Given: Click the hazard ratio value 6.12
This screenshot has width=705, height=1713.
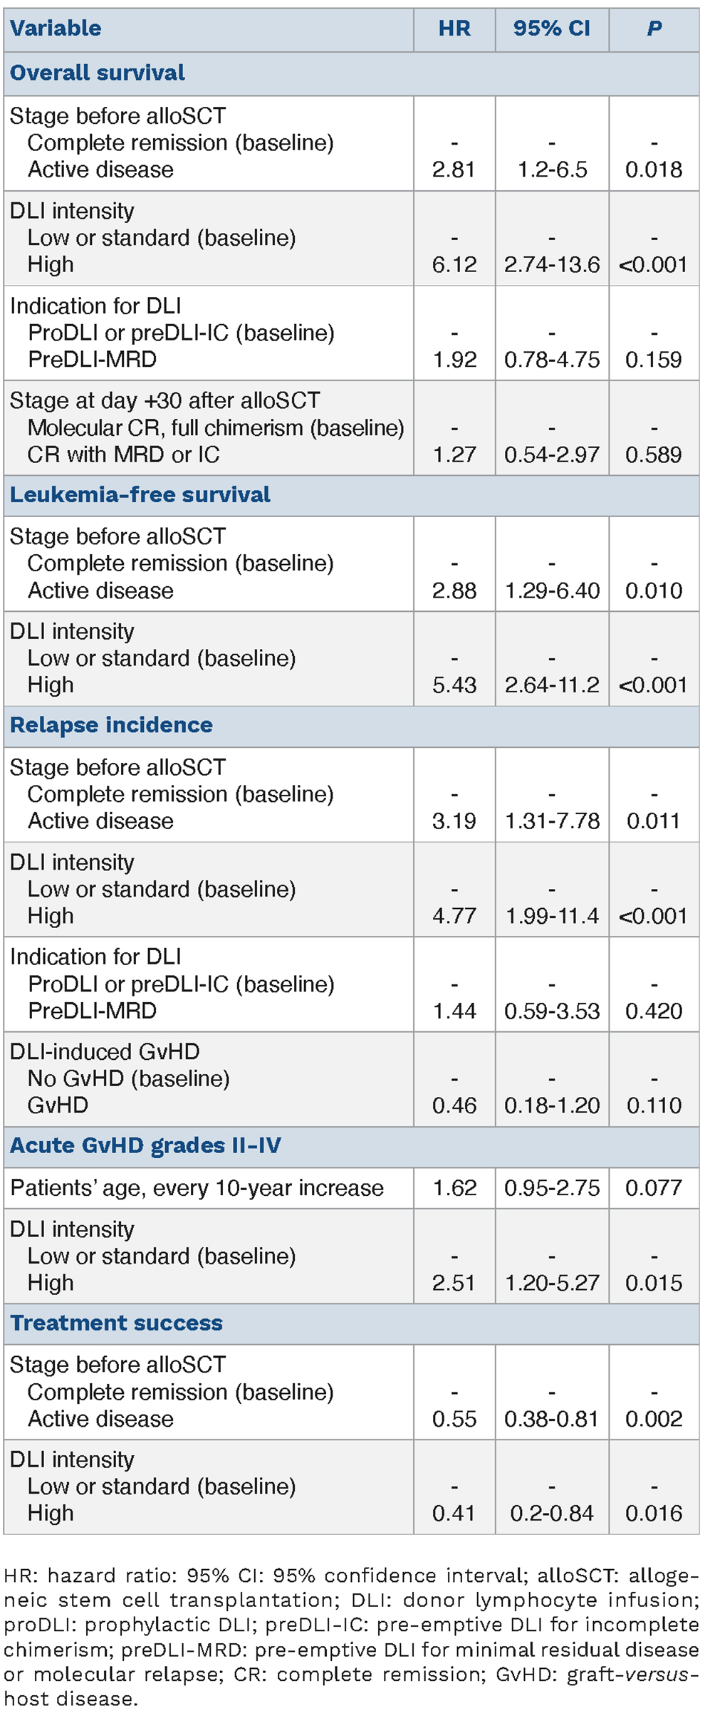Looking at the screenshot, I should [454, 265].
